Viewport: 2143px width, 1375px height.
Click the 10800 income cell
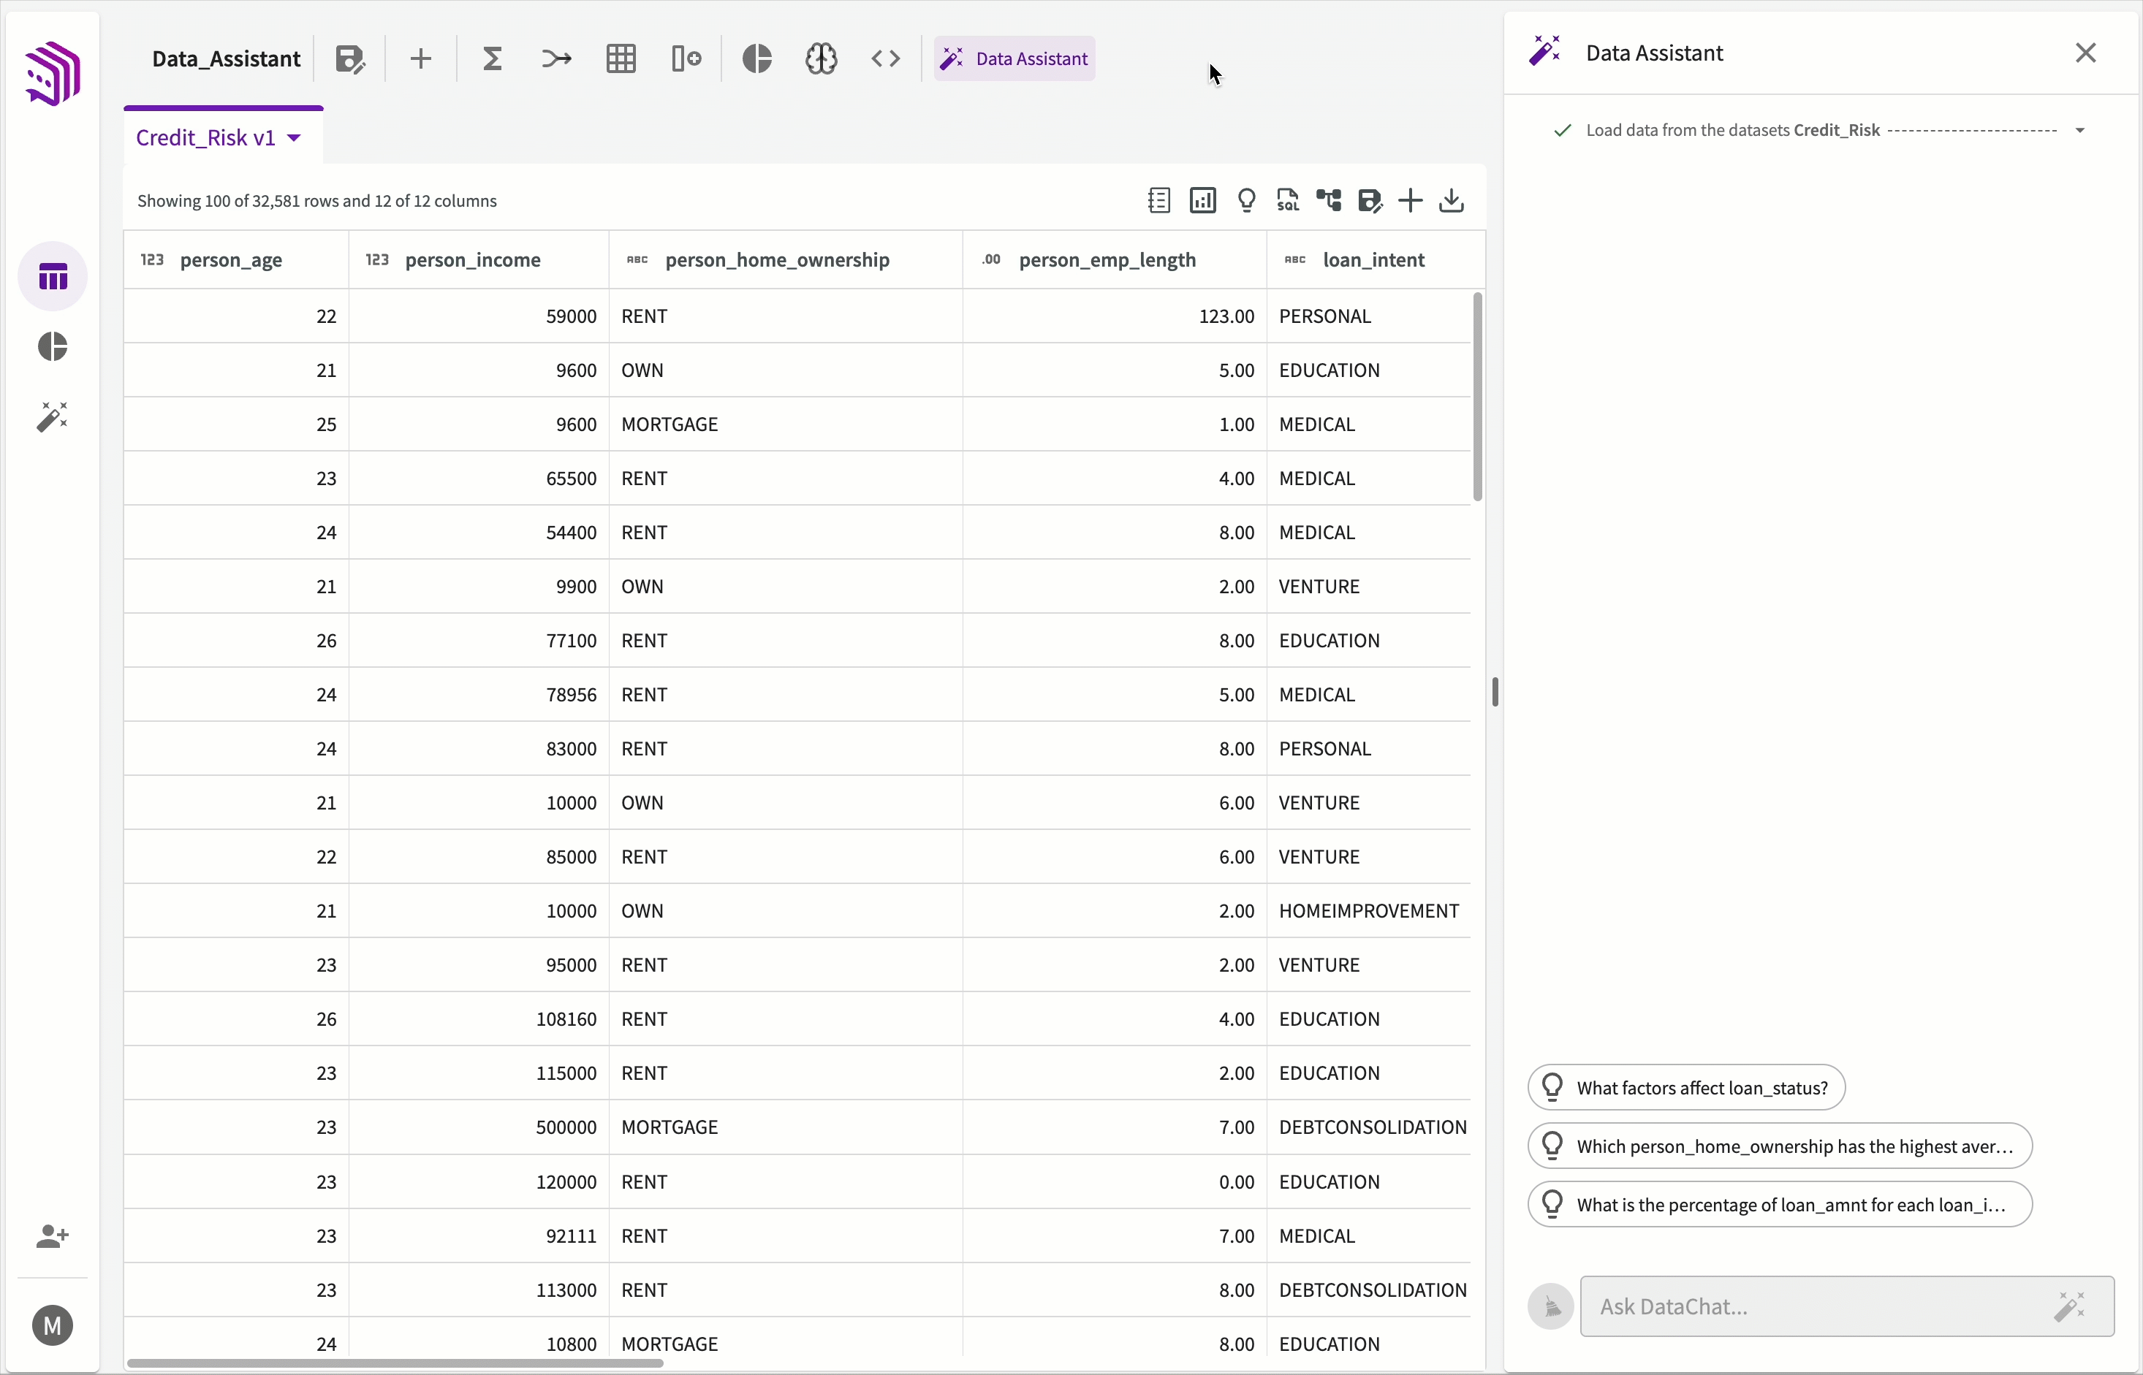[x=479, y=1344]
